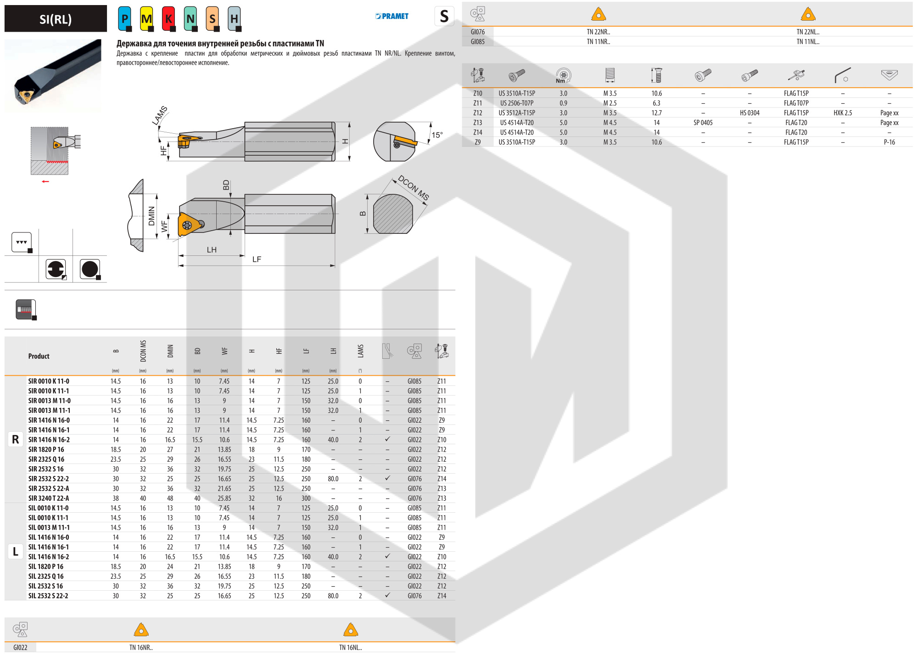Click the checkmark in SIL 2532 S 22-2 row
Viewport: 918px width, 656px height.
(x=387, y=595)
